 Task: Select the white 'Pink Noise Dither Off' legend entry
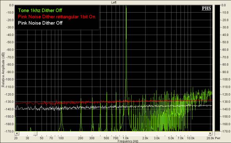[40, 23]
